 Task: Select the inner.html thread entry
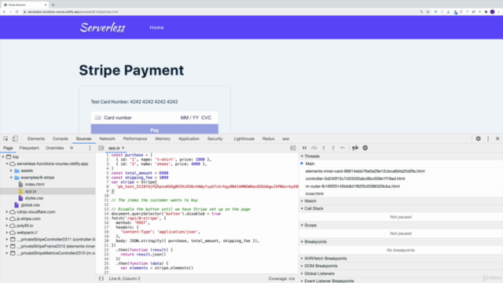point(314,194)
